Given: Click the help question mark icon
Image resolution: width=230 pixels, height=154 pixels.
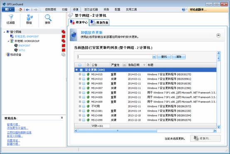Looking at the screenshot, I should (184, 10).
